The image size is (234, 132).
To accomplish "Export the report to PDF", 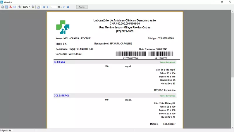I will coord(10,7).
